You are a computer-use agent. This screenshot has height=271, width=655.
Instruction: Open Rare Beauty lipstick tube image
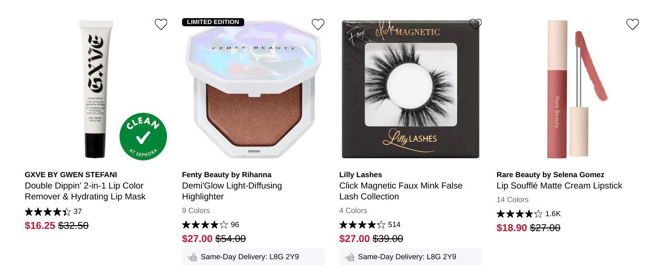(x=568, y=89)
